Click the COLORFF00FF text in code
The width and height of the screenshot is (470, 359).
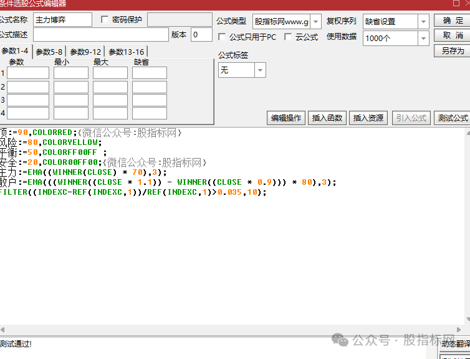(x=70, y=152)
